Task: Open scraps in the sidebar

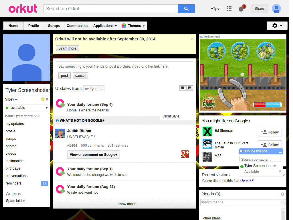Action: click(11, 139)
